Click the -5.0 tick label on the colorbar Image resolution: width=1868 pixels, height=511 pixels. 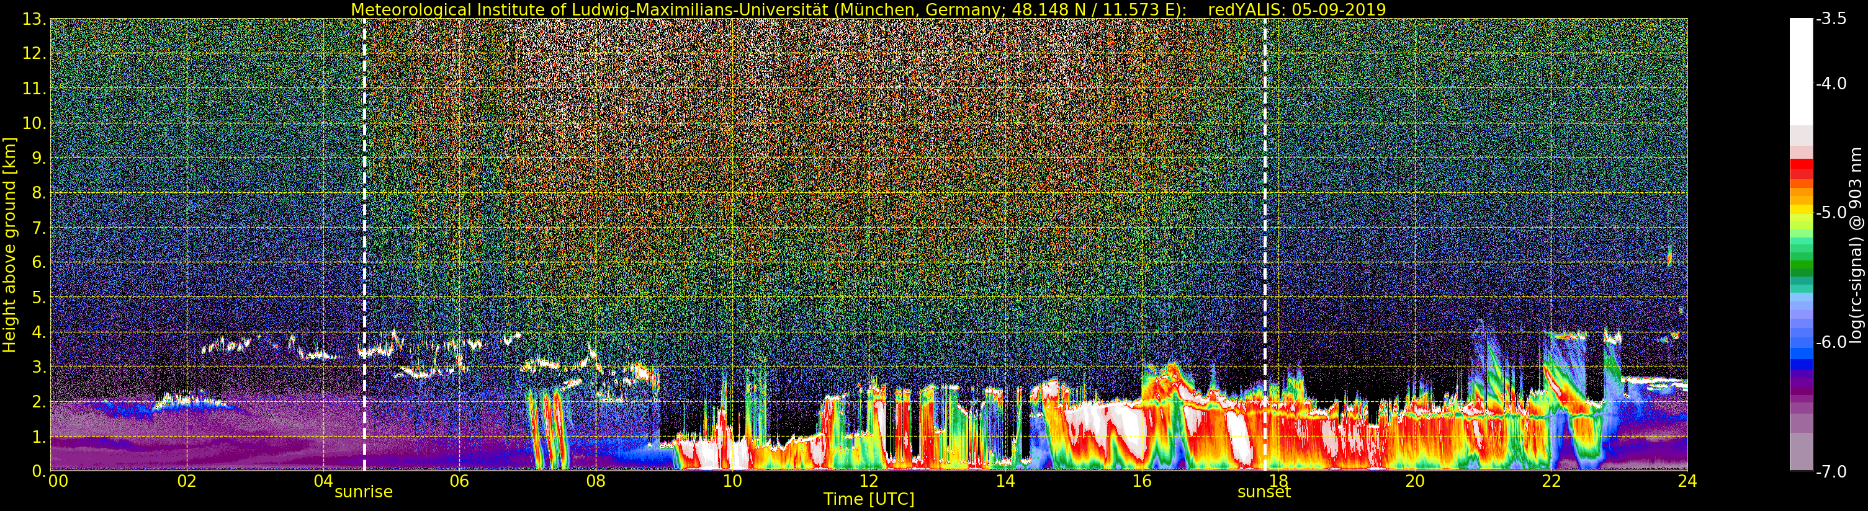(1831, 213)
